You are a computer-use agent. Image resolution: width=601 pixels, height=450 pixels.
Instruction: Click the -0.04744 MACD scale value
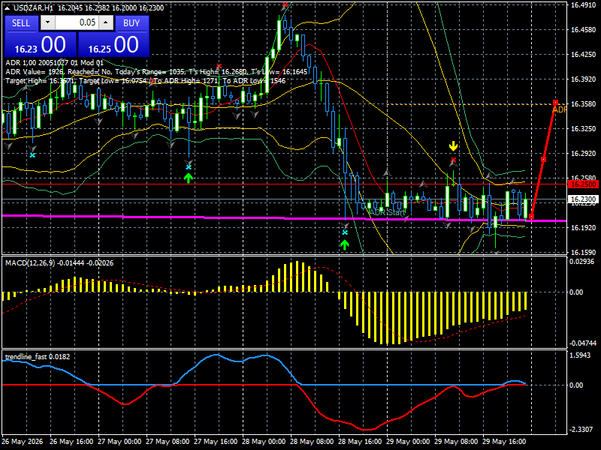[583, 343]
